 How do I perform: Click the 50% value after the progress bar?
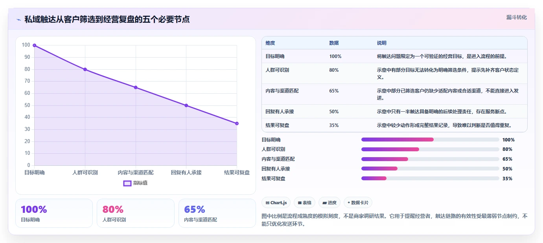coord(507,169)
